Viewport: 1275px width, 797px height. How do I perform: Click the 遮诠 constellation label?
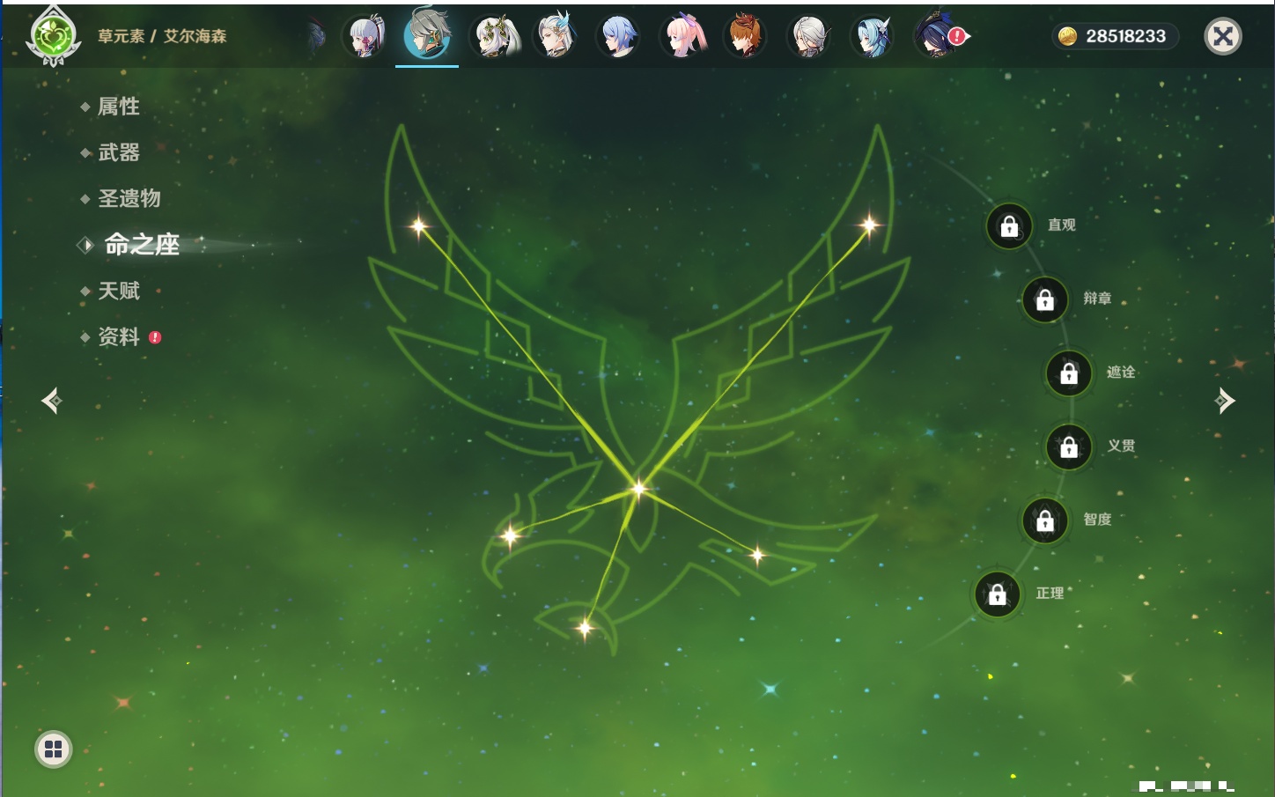point(1121,372)
